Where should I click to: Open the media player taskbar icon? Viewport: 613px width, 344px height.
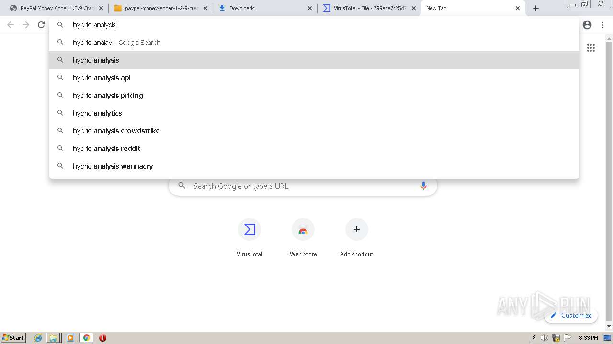[x=70, y=338]
